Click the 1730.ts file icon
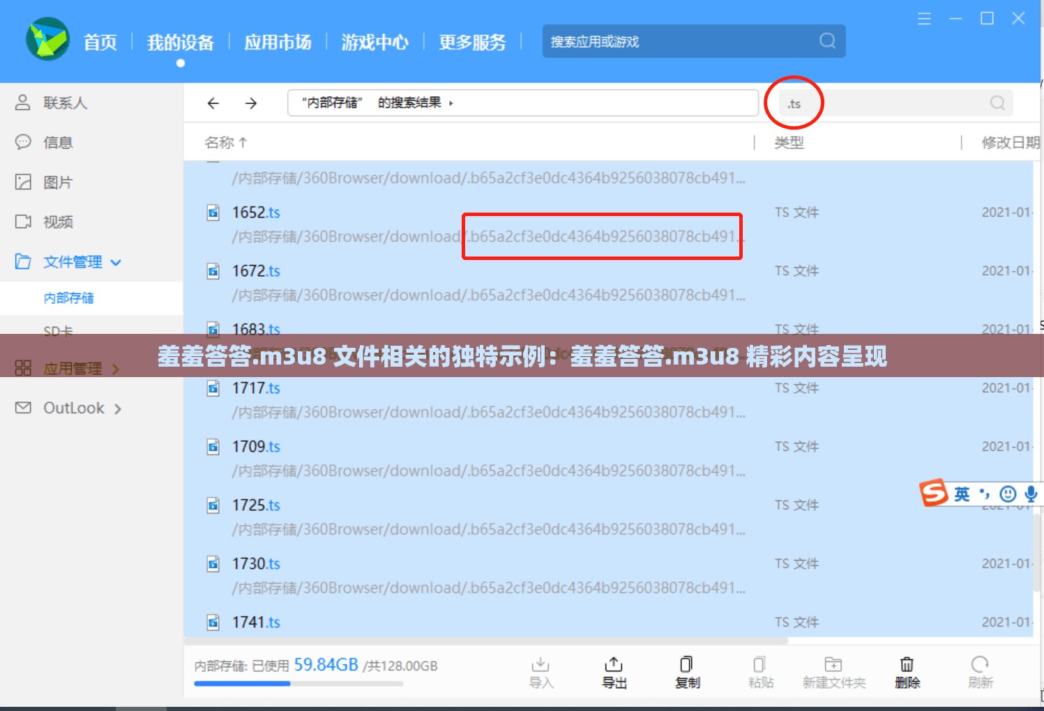Image resolution: width=1044 pixels, height=711 pixels. pyautogui.click(x=213, y=564)
